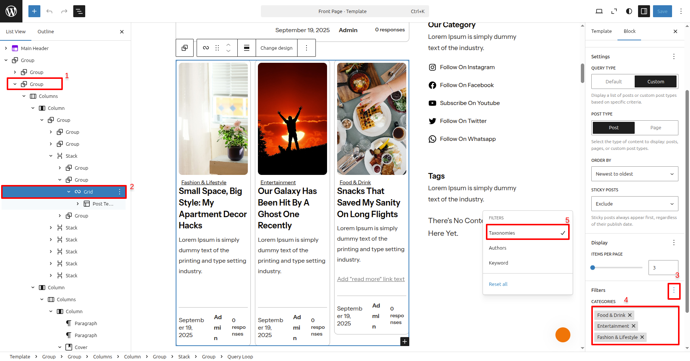This screenshot has width=690, height=361.
Task: Click the Change design button
Action: [x=276, y=48]
